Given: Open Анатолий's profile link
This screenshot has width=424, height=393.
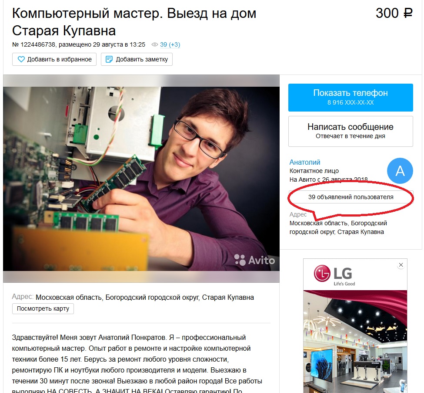Looking at the screenshot, I should pos(305,162).
